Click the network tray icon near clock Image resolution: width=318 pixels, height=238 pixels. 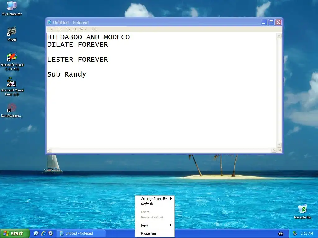click(x=295, y=233)
